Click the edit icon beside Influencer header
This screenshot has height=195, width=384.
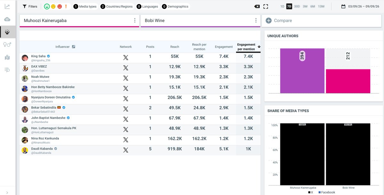coord(74,47)
